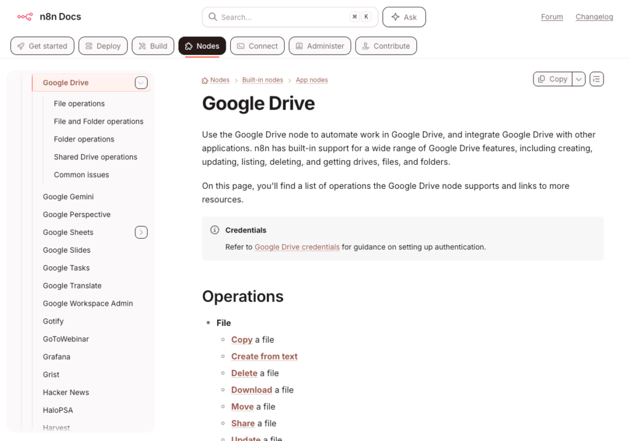Viewport: 630px width, 441px height.
Task: Click the copy page icon
Action: coord(541,79)
